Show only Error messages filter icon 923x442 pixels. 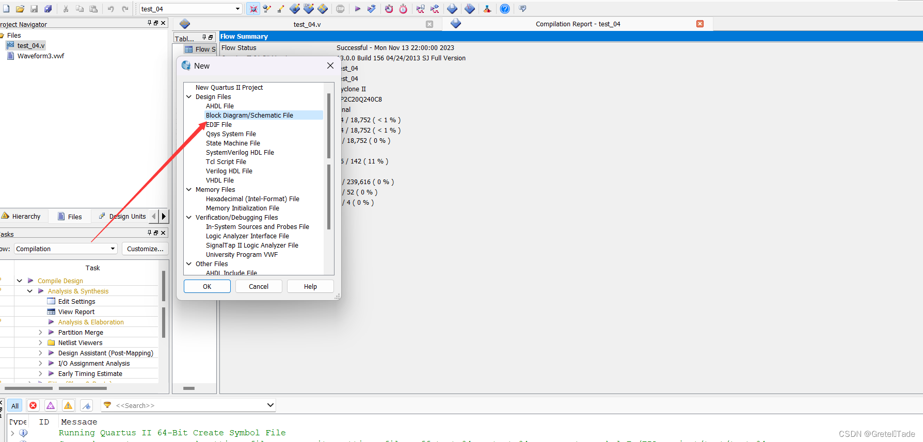tap(33, 405)
